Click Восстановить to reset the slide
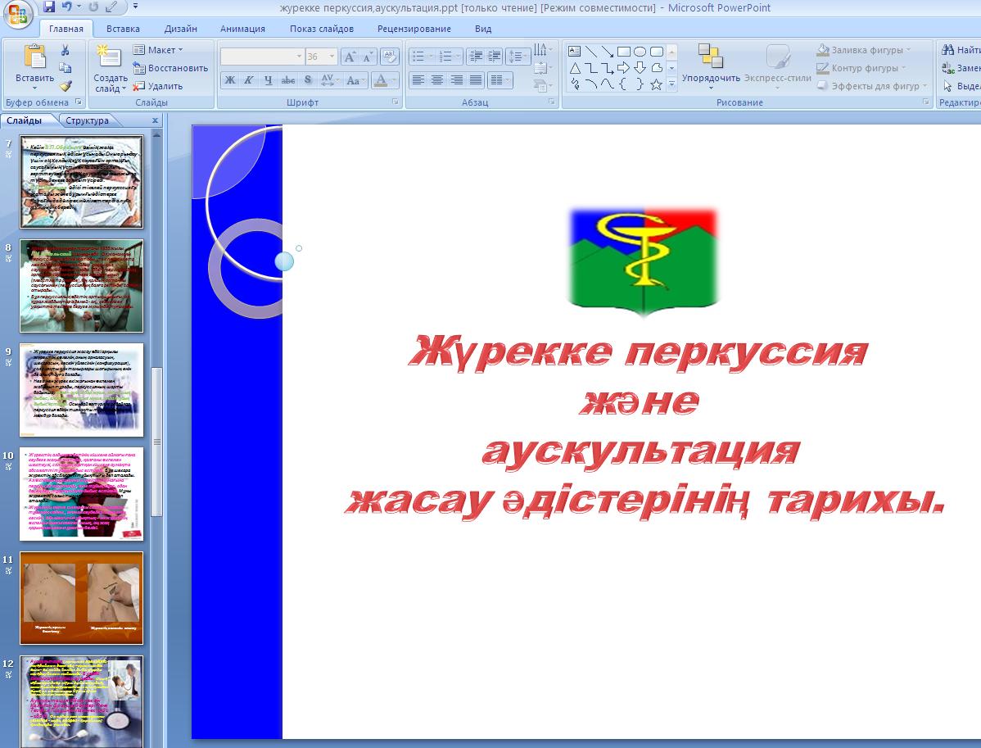 pos(170,68)
